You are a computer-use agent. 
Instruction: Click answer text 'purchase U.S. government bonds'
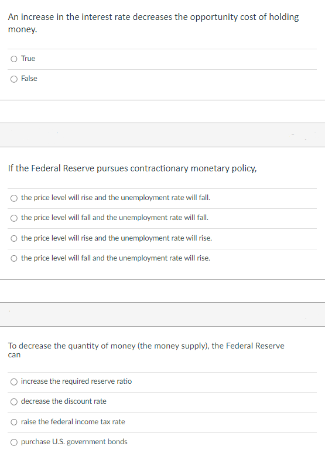74,442
